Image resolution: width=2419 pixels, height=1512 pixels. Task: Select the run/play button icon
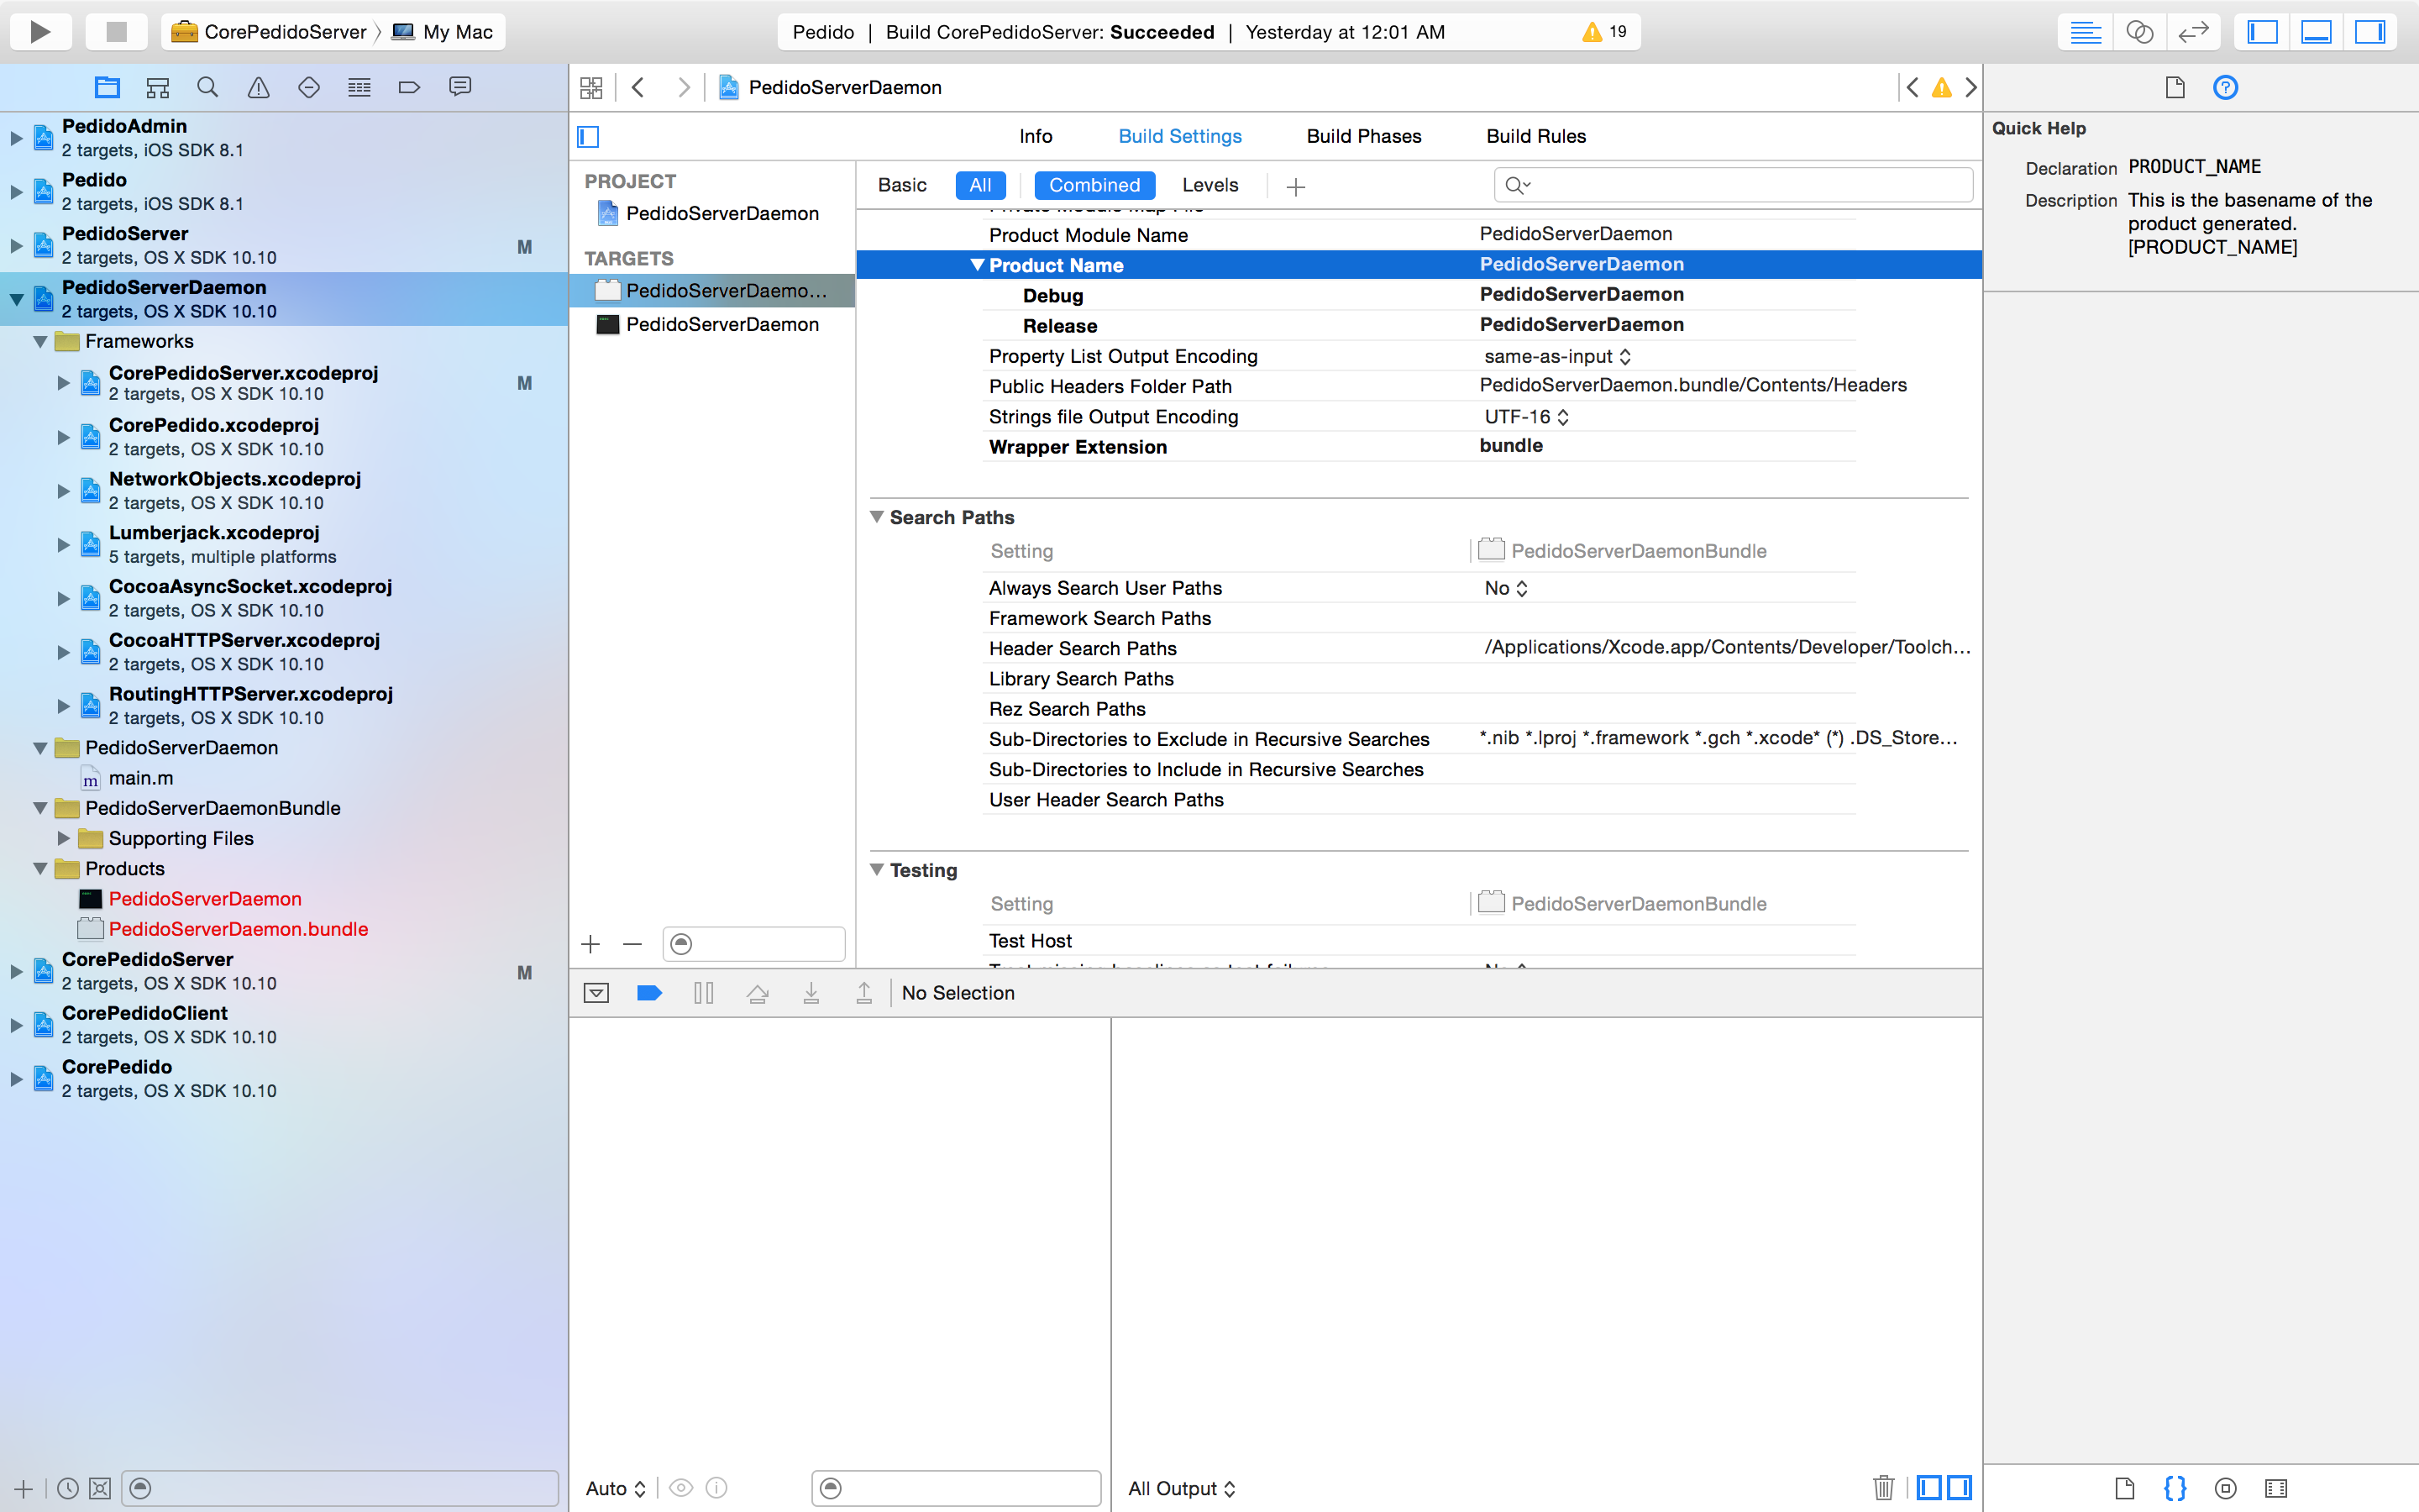click(x=40, y=31)
